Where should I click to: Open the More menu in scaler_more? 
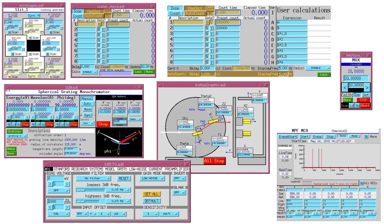[x=149, y=72]
